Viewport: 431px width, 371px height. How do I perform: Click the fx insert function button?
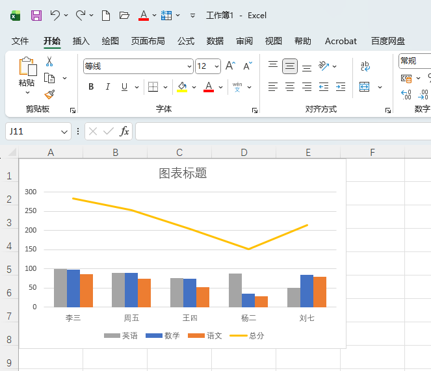(x=125, y=131)
